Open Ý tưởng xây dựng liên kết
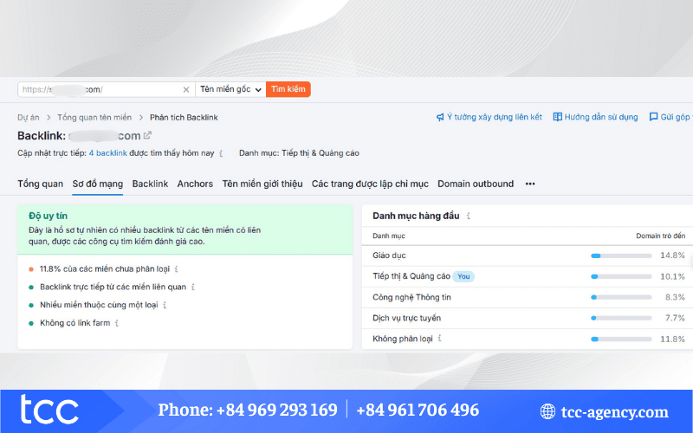The image size is (693, 433). 494,117
